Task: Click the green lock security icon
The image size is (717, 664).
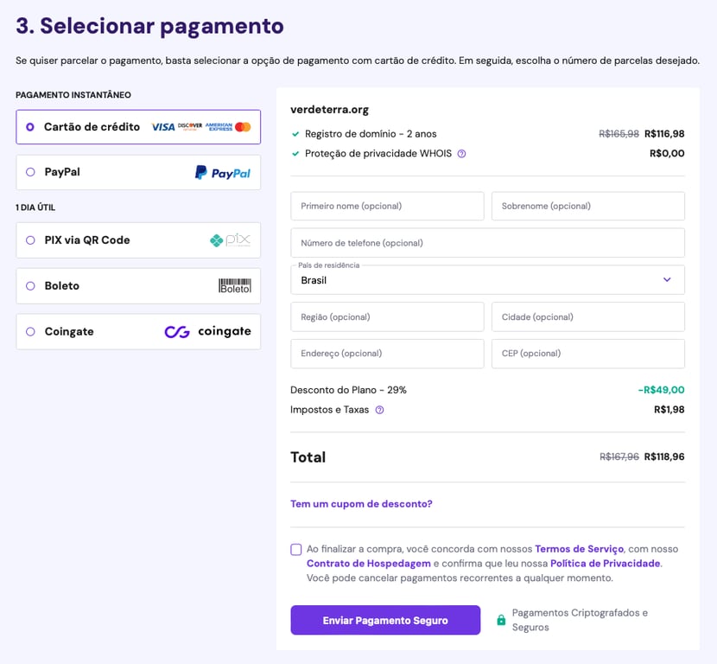Action: pos(501,620)
